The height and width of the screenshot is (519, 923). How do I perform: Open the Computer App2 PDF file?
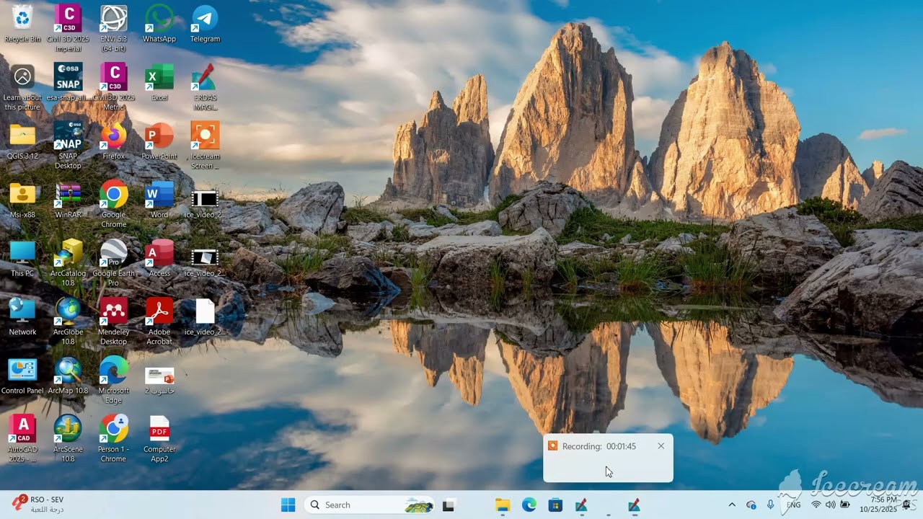pyautogui.click(x=159, y=439)
